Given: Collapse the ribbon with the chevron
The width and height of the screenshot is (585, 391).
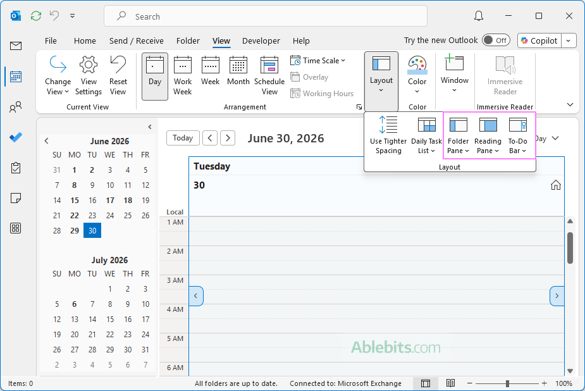Looking at the screenshot, I should pos(570,104).
